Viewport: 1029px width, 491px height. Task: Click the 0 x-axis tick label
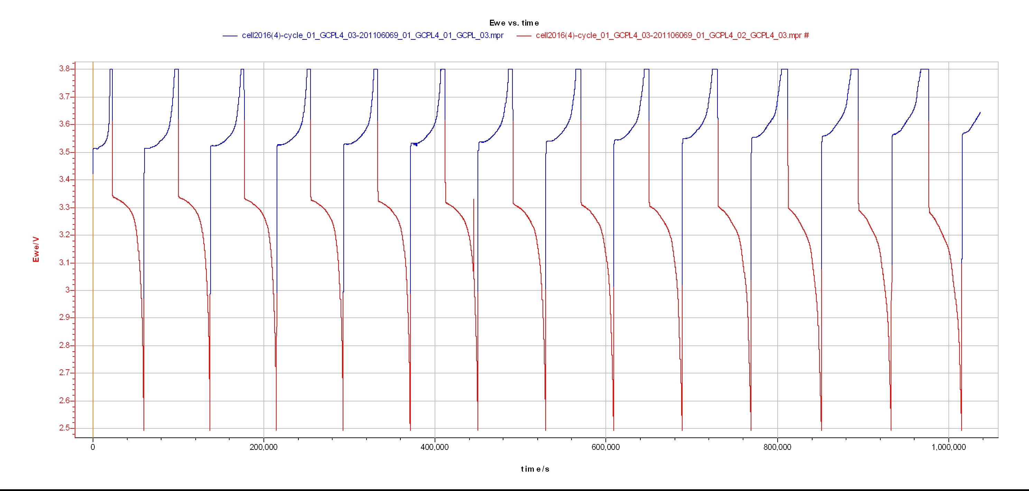[93, 447]
